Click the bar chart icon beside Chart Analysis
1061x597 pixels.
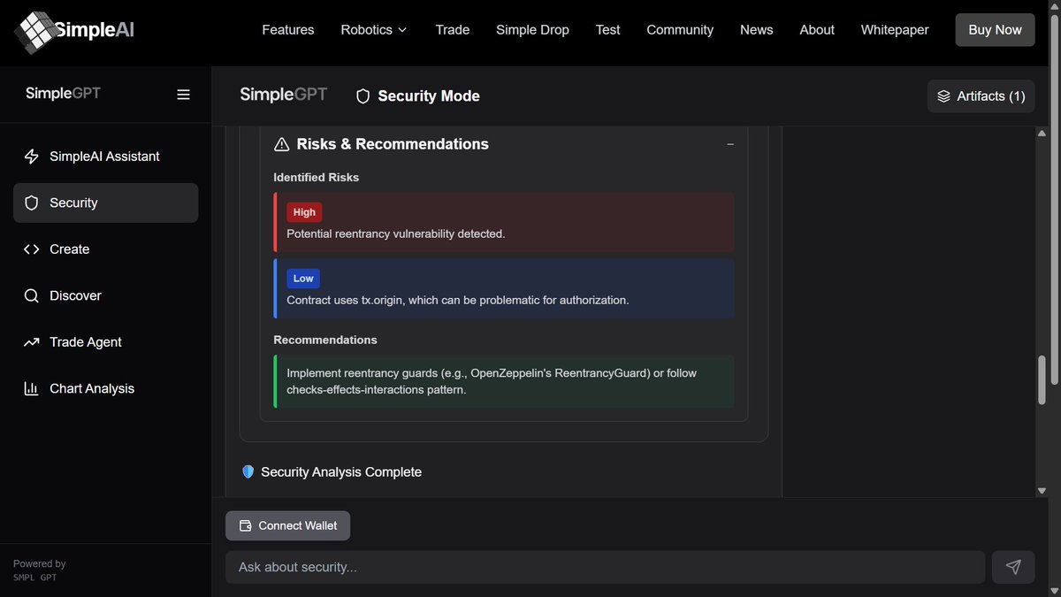coord(32,388)
